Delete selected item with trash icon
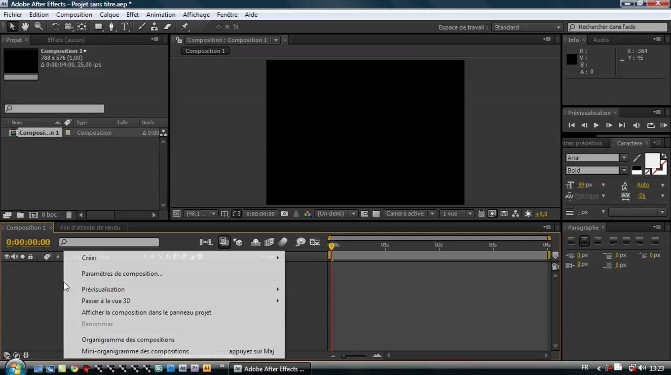The height and width of the screenshot is (375, 671). point(69,215)
